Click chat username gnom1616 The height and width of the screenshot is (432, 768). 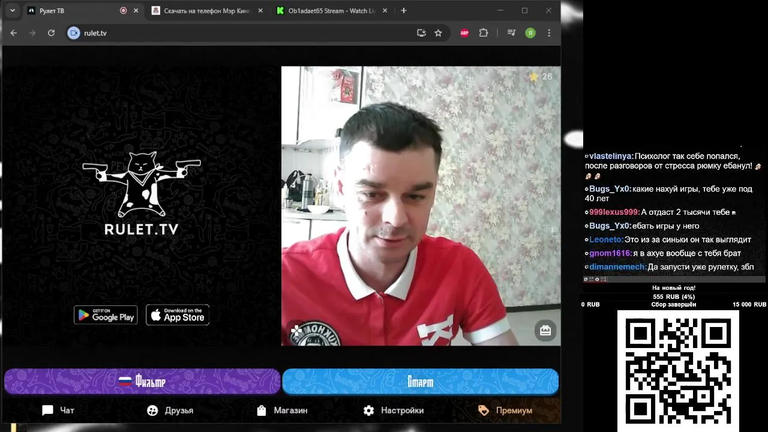pyautogui.click(x=610, y=253)
